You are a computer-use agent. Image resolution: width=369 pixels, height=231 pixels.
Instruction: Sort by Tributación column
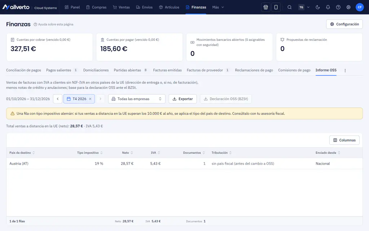coord(222,153)
